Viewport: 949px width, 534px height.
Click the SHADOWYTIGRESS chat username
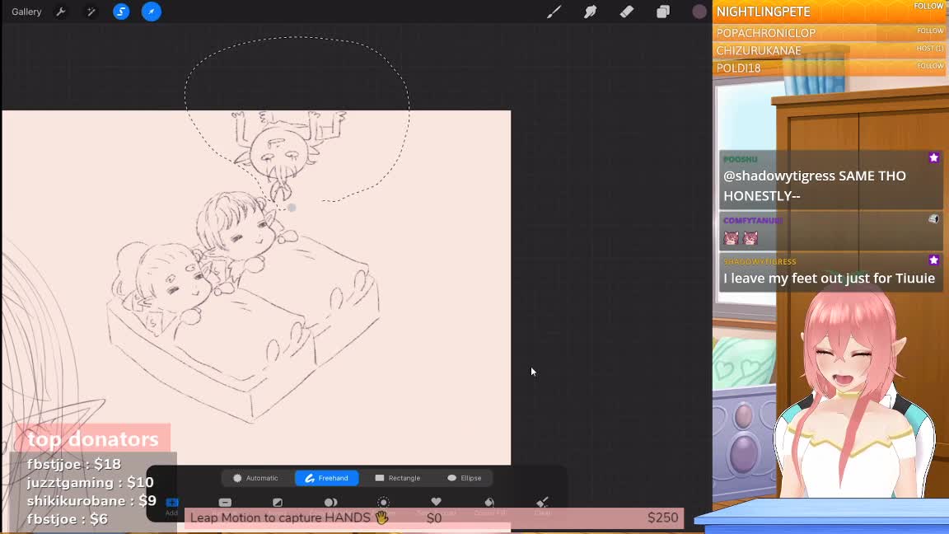tap(760, 261)
